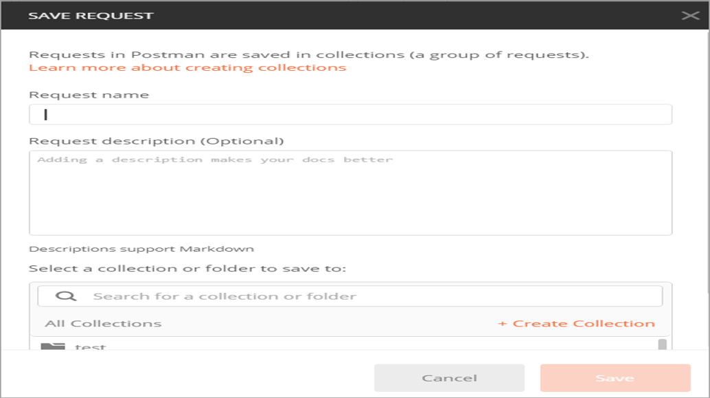Select the test collection name
The width and height of the screenshot is (710, 398).
click(91, 346)
